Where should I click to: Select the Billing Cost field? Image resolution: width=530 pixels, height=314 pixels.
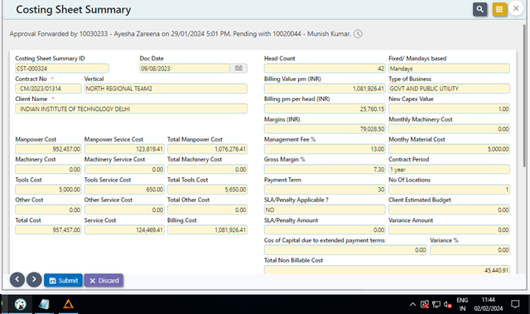(x=207, y=229)
